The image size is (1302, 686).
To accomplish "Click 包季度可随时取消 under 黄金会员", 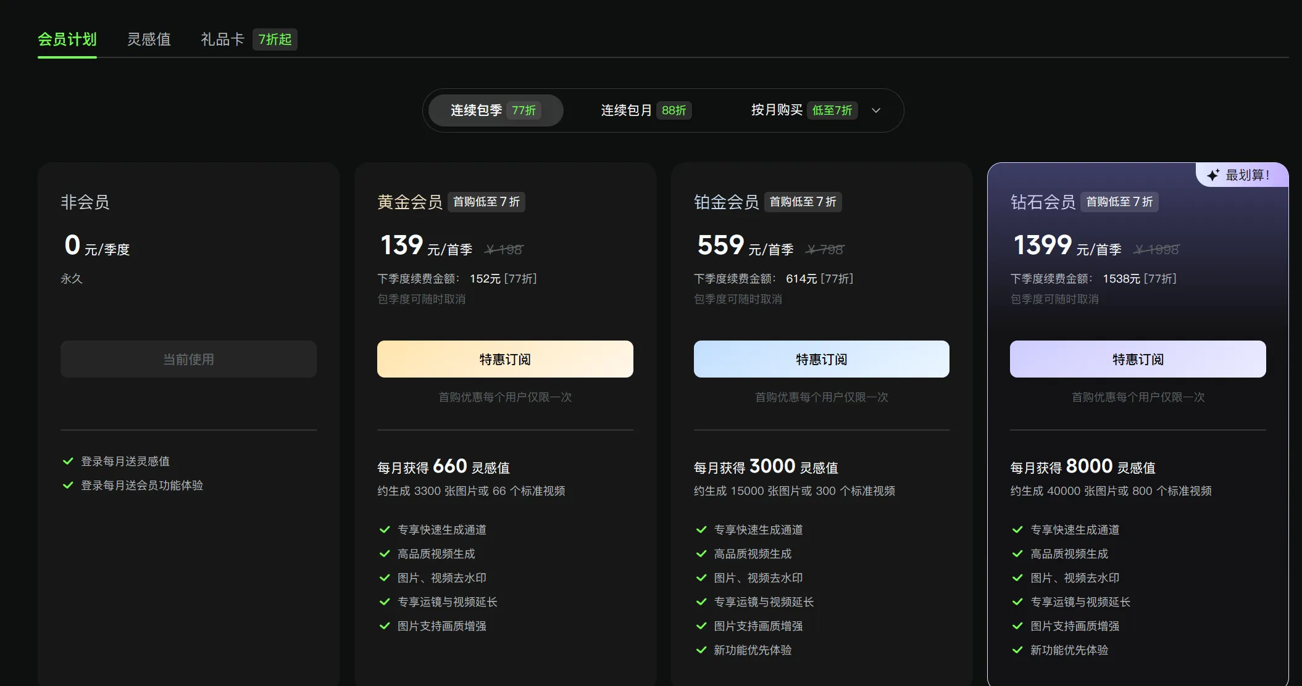I will 422,299.
